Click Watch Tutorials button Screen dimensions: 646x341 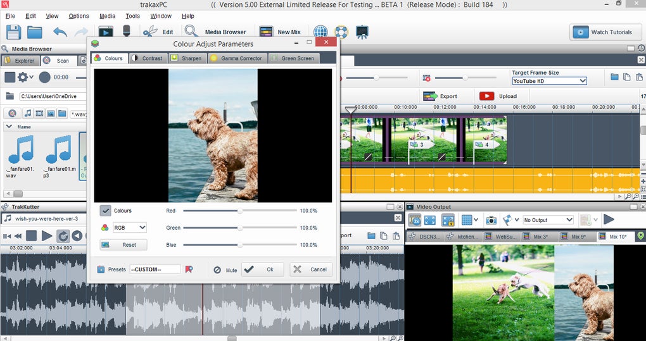[605, 32]
